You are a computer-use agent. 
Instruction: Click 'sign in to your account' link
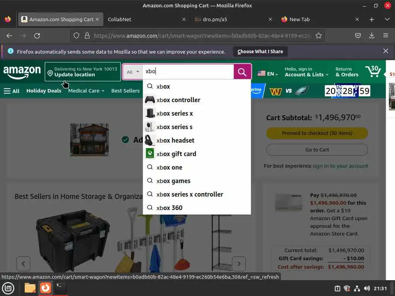(x=340, y=166)
